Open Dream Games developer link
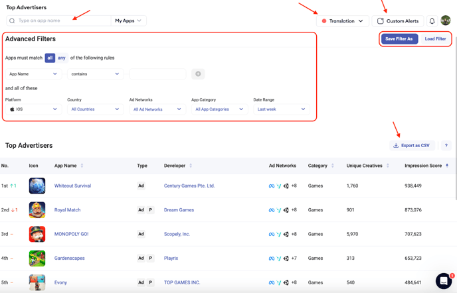Screen dimensions: 457x293 (x=179, y=209)
